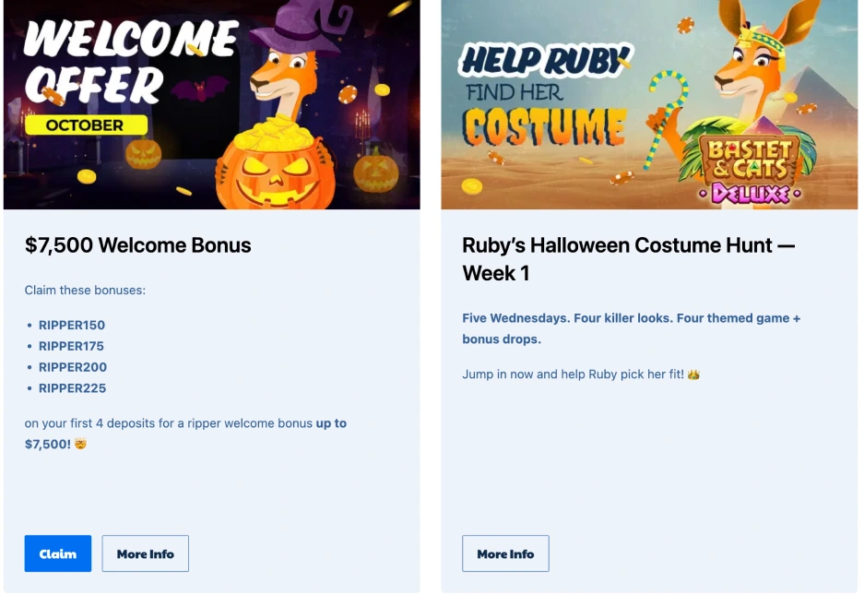
Task: Open More Info for Ruby's Halloween Costume Hunt
Action: tap(504, 553)
